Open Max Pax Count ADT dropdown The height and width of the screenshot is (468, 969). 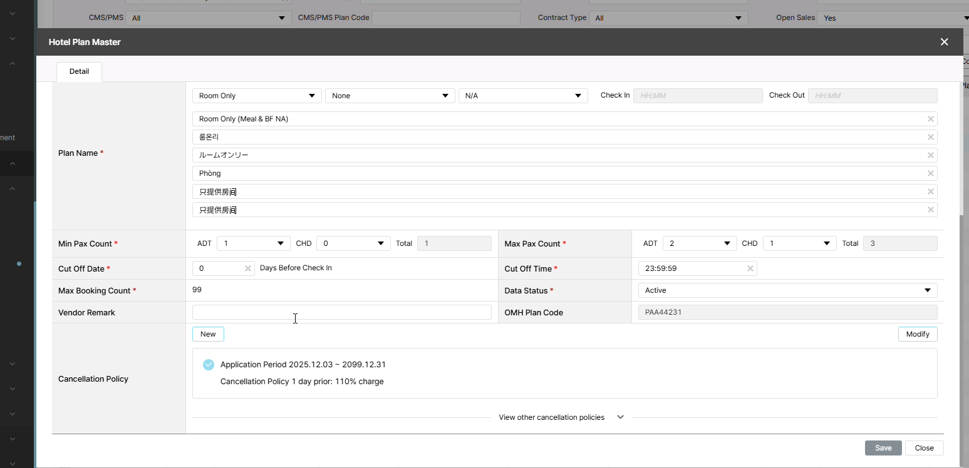699,243
